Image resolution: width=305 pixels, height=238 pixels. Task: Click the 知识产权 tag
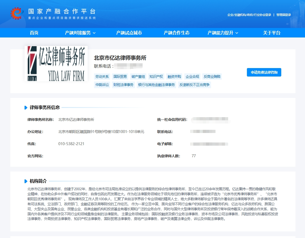click(156, 77)
